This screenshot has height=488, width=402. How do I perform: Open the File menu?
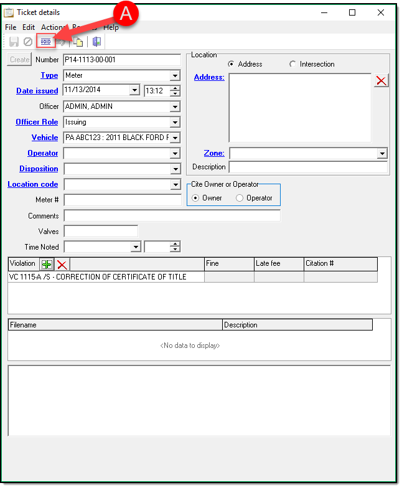tap(11, 27)
